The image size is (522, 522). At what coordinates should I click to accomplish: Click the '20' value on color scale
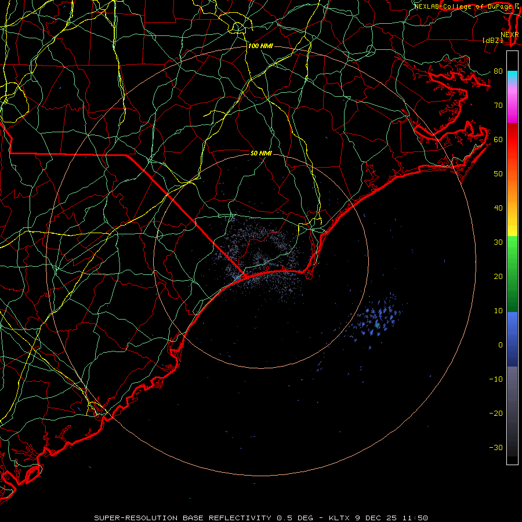[498, 276]
